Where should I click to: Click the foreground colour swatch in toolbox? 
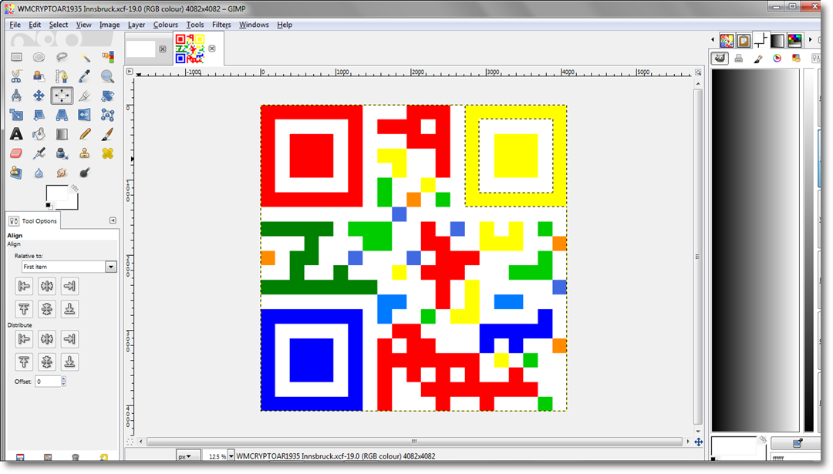(x=56, y=193)
